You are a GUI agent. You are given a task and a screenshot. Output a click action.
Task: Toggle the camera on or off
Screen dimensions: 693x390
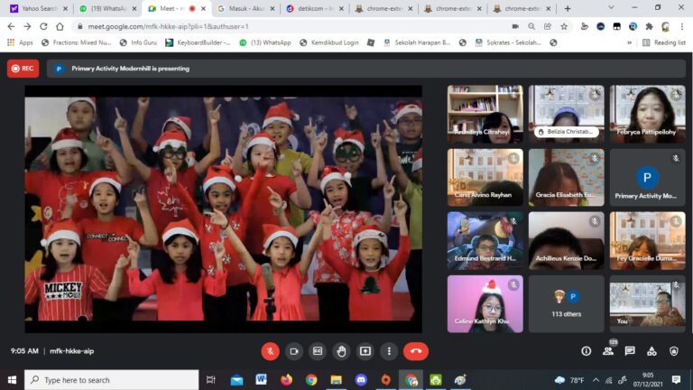pyautogui.click(x=294, y=351)
